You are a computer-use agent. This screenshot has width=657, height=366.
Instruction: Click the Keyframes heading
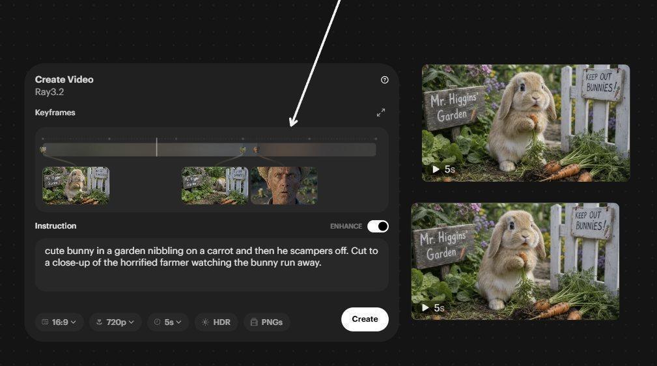(55, 113)
